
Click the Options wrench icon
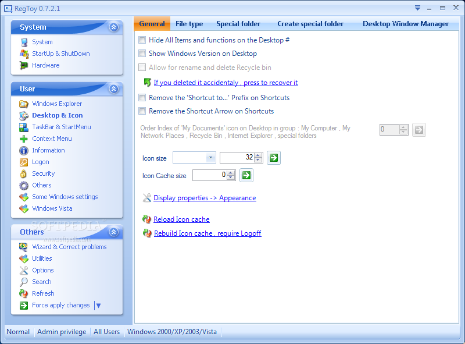click(x=24, y=270)
